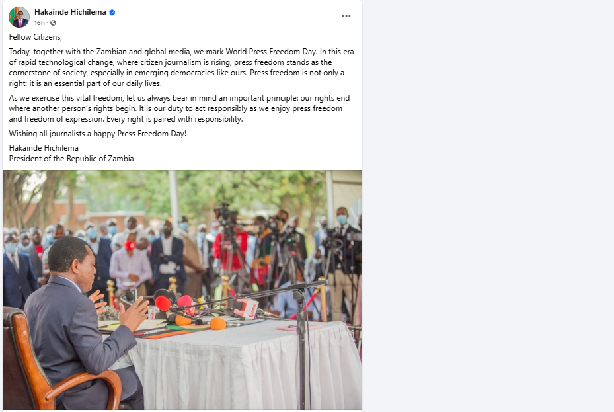Click 'President of the Republic of Zambia' text
This screenshot has width=614, height=412.
pyautogui.click(x=71, y=159)
